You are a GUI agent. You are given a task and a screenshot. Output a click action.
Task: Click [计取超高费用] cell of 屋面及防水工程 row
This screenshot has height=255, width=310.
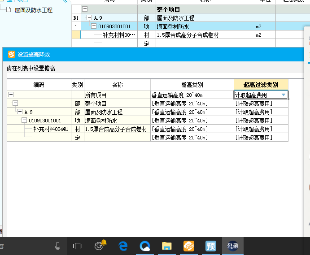click(261, 112)
